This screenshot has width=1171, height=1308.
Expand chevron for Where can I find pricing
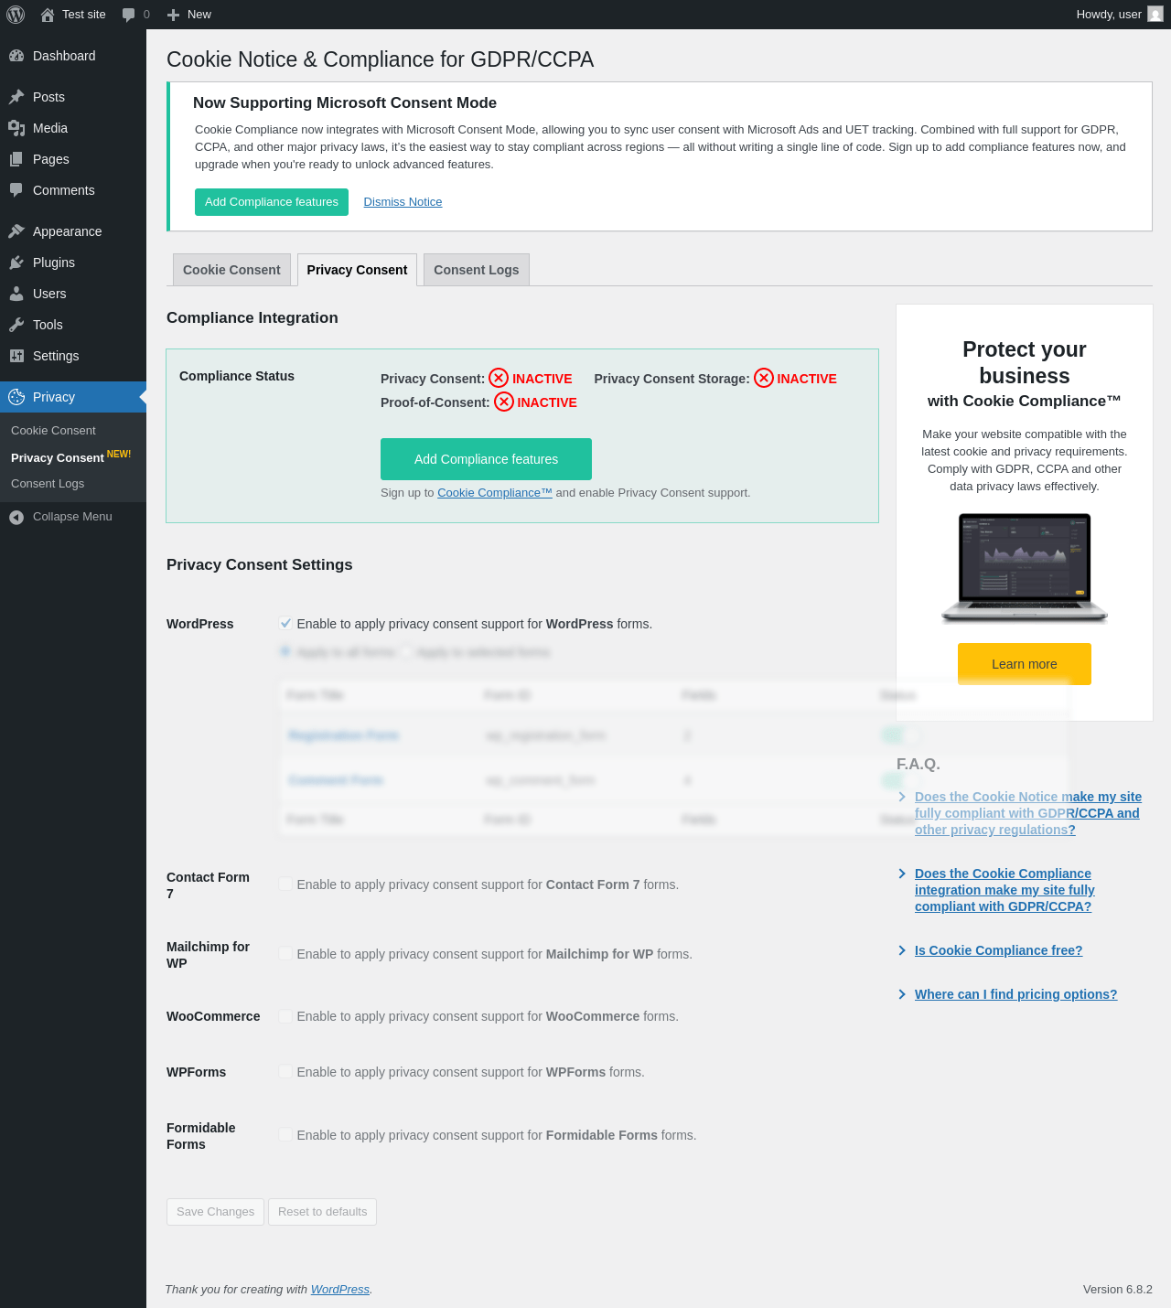[902, 994]
